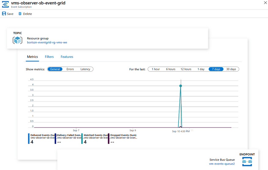
Task: Select the Errors metrics option
Action: (x=70, y=69)
